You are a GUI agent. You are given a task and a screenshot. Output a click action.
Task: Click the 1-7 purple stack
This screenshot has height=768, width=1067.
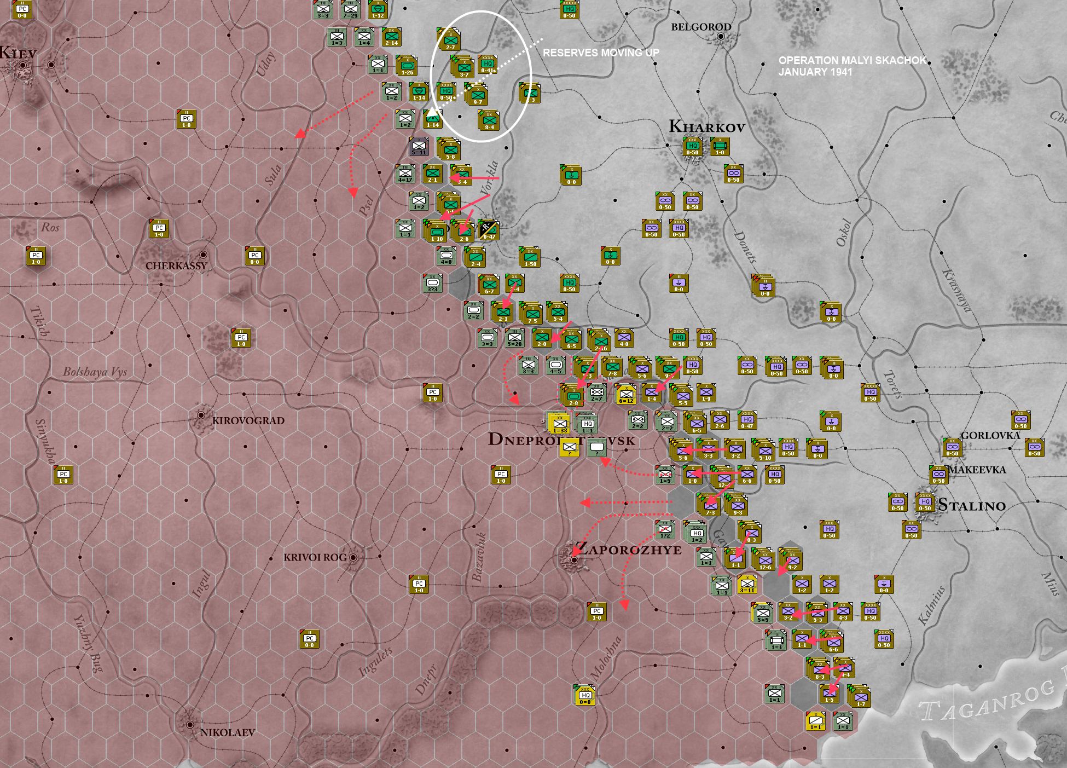tap(860, 696)
